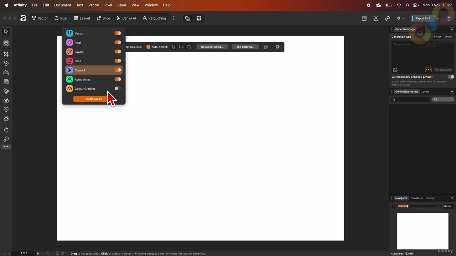Viewport: 456px width, 256px height.
Task: Turn off the Layout studio toggle
Action: tap(118, 52)
